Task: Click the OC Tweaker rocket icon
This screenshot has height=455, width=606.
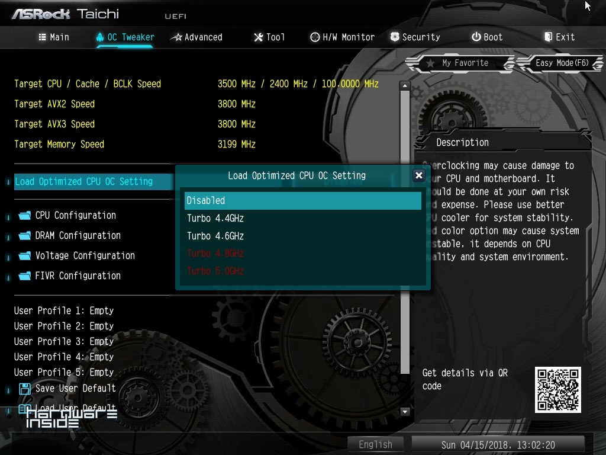Action: [x=100, y=37]
